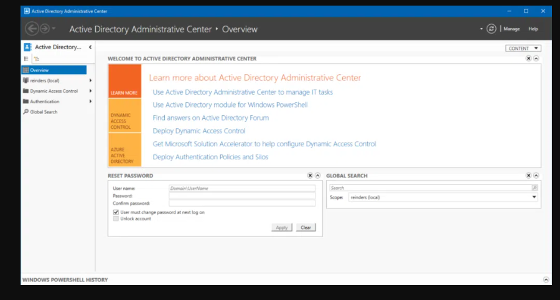The height and width of the screenshot is (300, 560).
Task: Click the Forward navigation arrow
Action: click(44, 29)
